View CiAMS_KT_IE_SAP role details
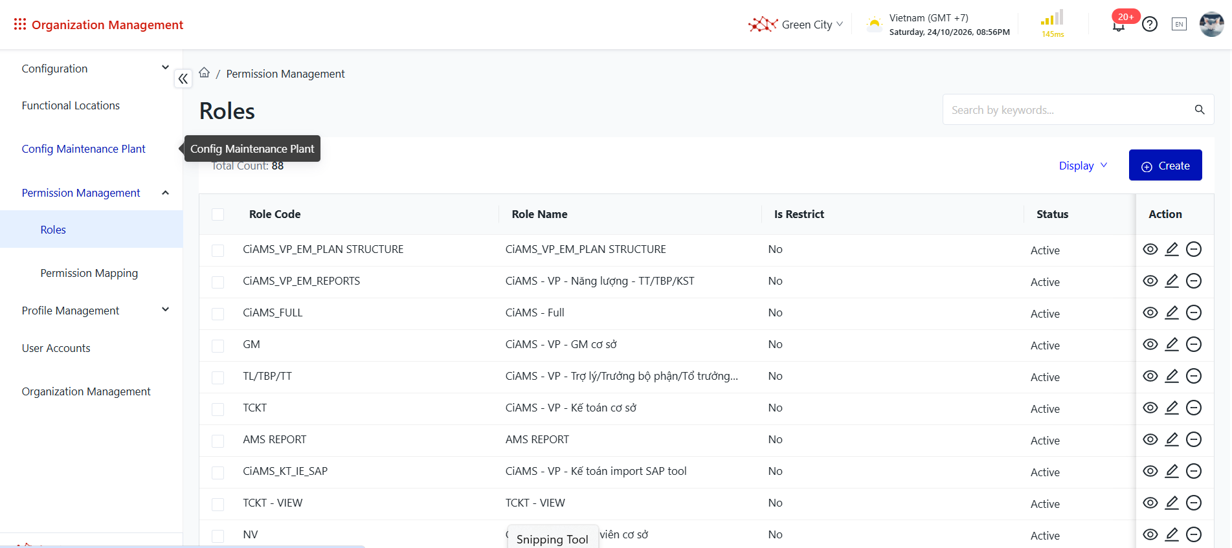This screenshot has height=548, width=1232. click(x=1150, y=471)
